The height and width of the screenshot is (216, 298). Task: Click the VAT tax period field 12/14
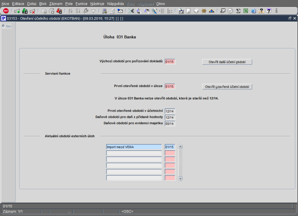(x=170, y=117)
